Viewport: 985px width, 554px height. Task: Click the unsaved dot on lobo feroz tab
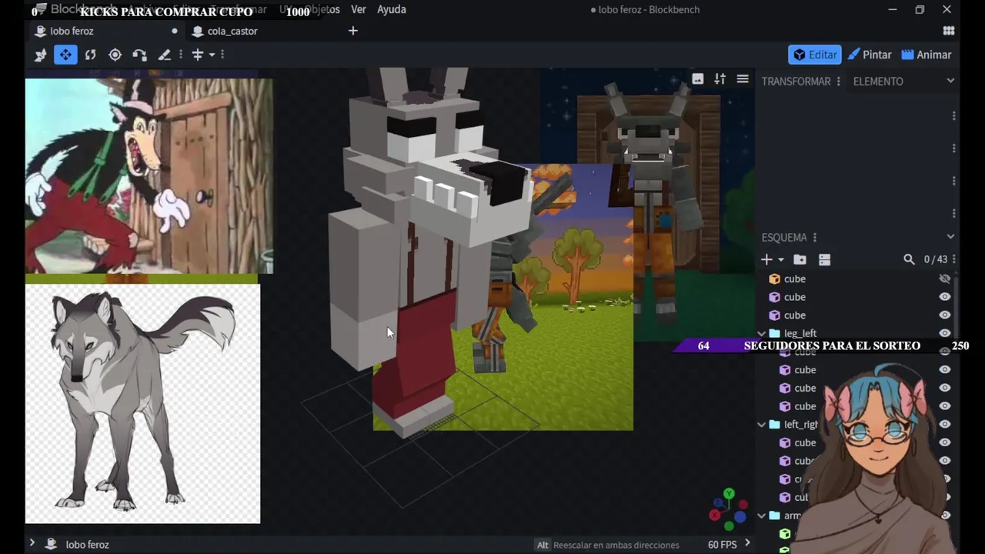[175, 31]
